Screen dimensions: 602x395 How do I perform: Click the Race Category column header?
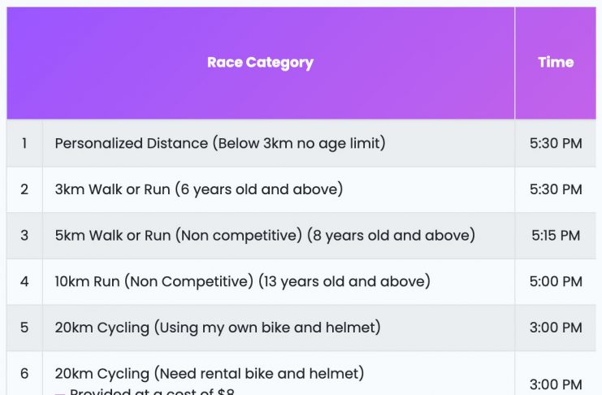[x=260, y=63]
